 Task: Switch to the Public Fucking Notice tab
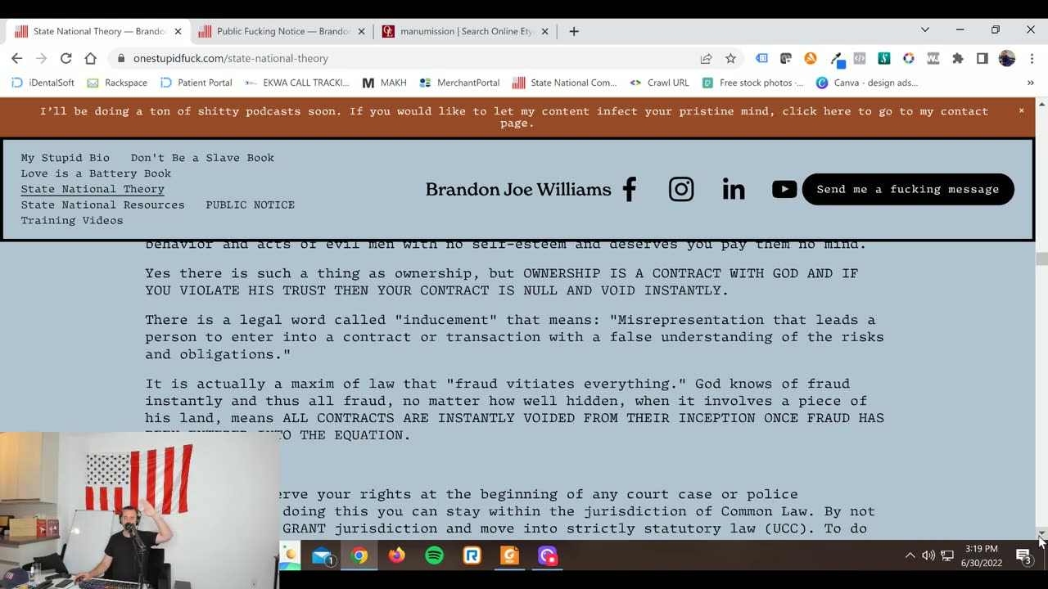[x=281, y=31]
